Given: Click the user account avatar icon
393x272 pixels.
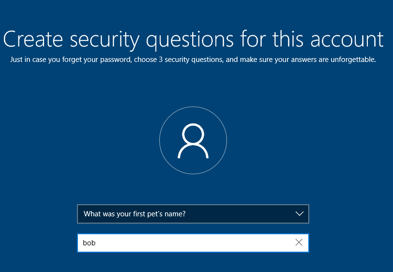Looking at the screenshot, I should [193, 140].
